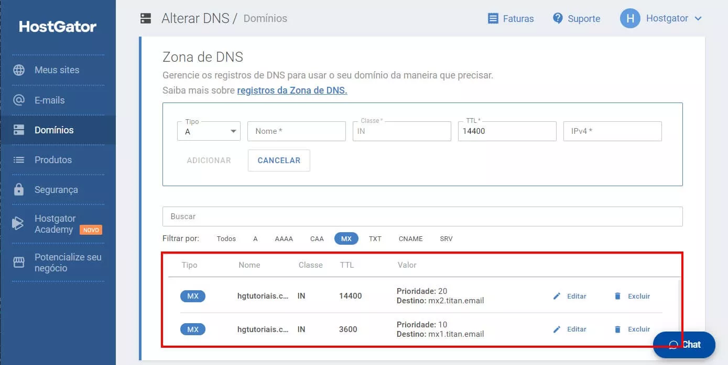The width and height of the screenshot is (728, 365).
Task: Click the store icon beside Potencialize seu negócio
Action: click(19, 263)
